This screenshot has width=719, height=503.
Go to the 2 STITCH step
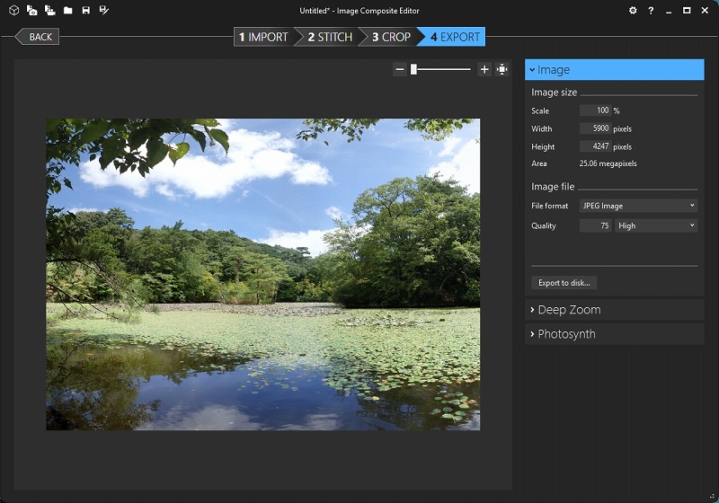click(330, 37)
